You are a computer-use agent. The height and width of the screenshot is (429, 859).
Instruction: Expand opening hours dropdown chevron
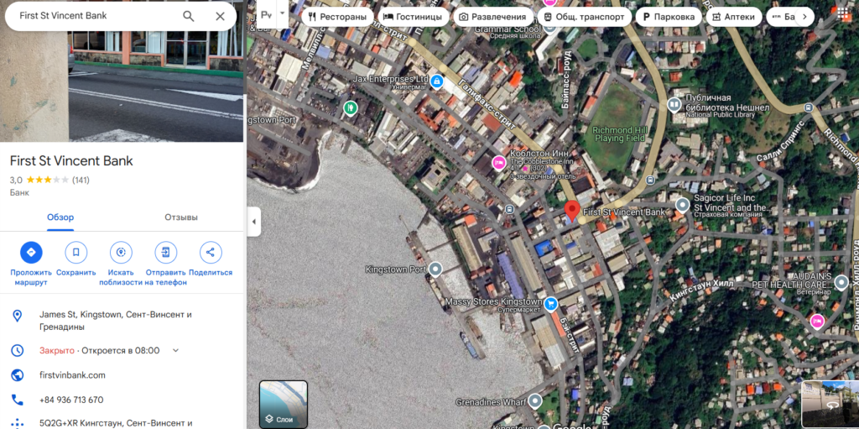click(x=175, y=350)
